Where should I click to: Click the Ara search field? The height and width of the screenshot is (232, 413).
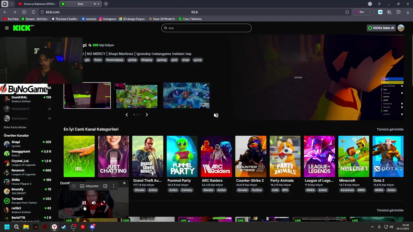click(x=206, y=28)
